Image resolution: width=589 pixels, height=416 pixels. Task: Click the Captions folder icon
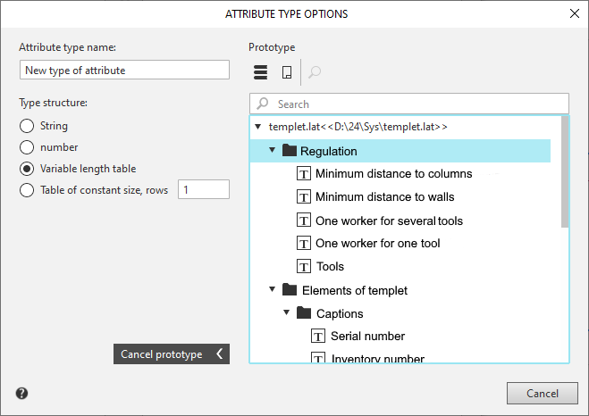click(x=303, y=313)
